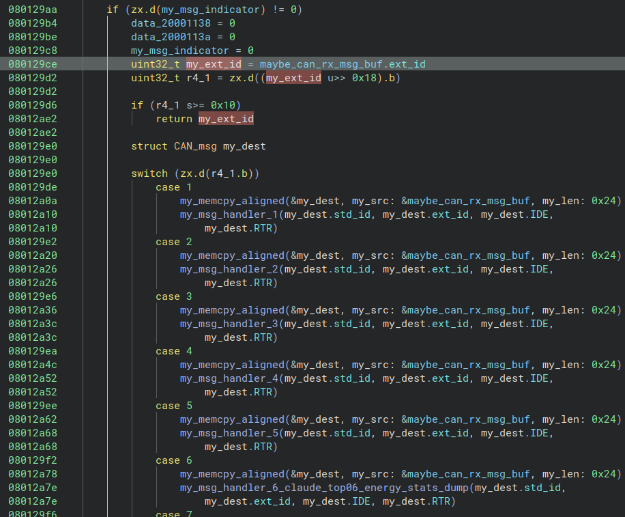
Task: Open the my_msg_handler_4 function
Action: 229,378
